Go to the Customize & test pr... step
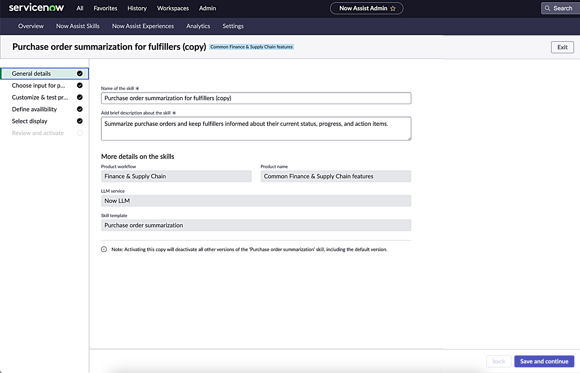This screenshot has height=373, width=580. coord(45,97)
